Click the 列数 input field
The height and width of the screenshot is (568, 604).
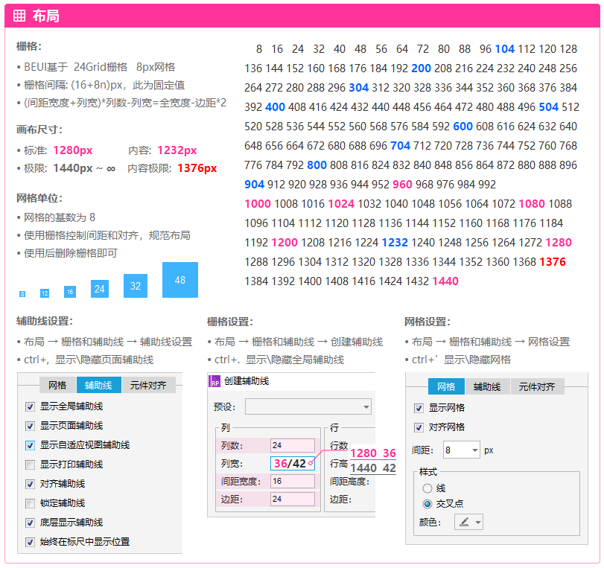[x=293, y=446]
